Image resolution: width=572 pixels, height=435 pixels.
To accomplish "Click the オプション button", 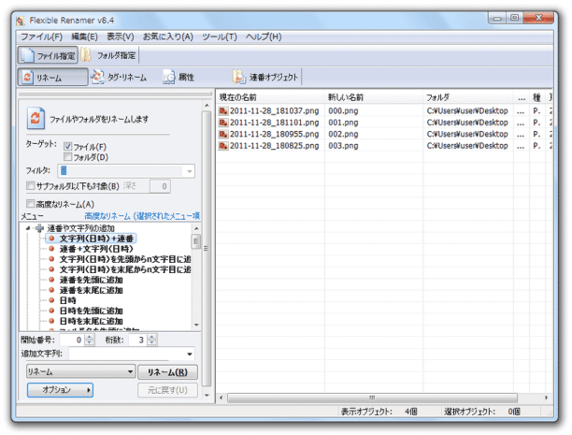I will click(60, 390).
